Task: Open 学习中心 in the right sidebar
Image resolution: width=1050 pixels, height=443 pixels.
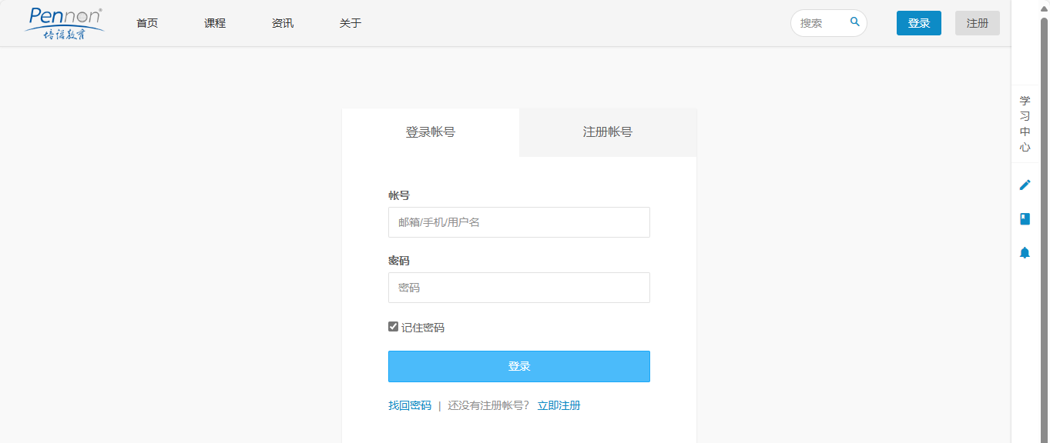Action: pyautogui.click(x=1025, y=124)
